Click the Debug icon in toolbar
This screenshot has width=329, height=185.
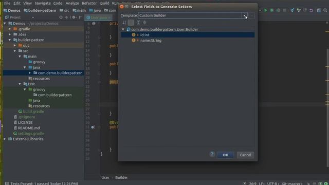coord(272,10)
